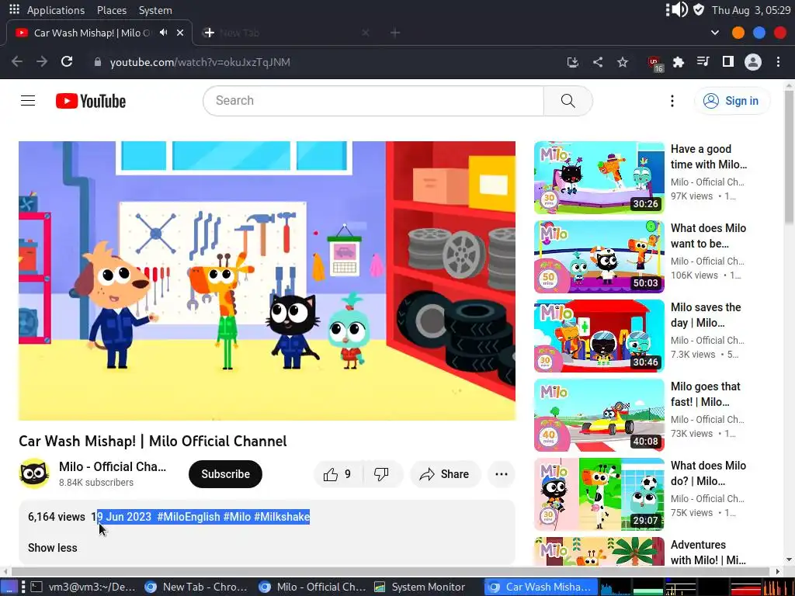Switch to System Monitor taskbar item
Viewport: 795px width, 596px height.
point(420,587)
